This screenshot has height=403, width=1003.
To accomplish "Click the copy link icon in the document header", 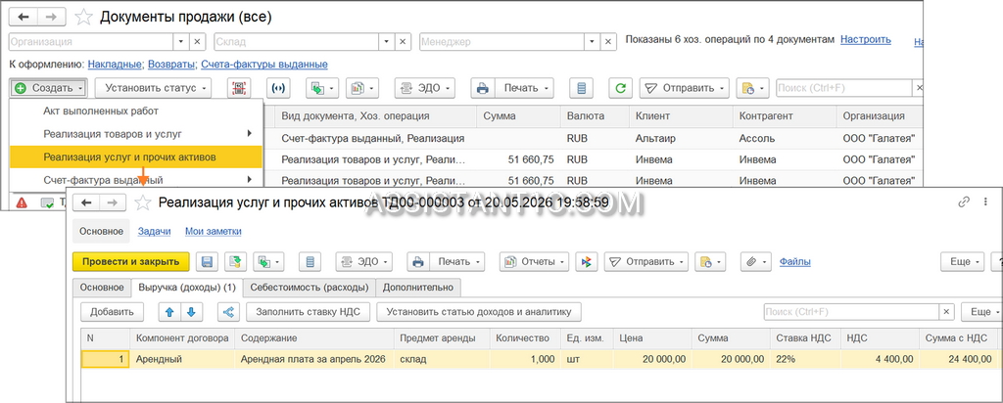I will click(x=964, y=202).
